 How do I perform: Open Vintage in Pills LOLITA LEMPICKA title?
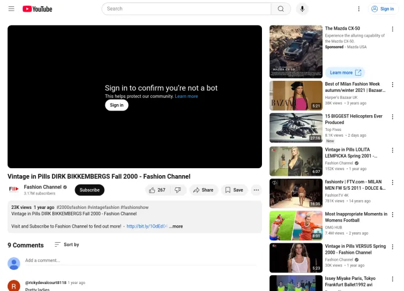tap(351, 152)
